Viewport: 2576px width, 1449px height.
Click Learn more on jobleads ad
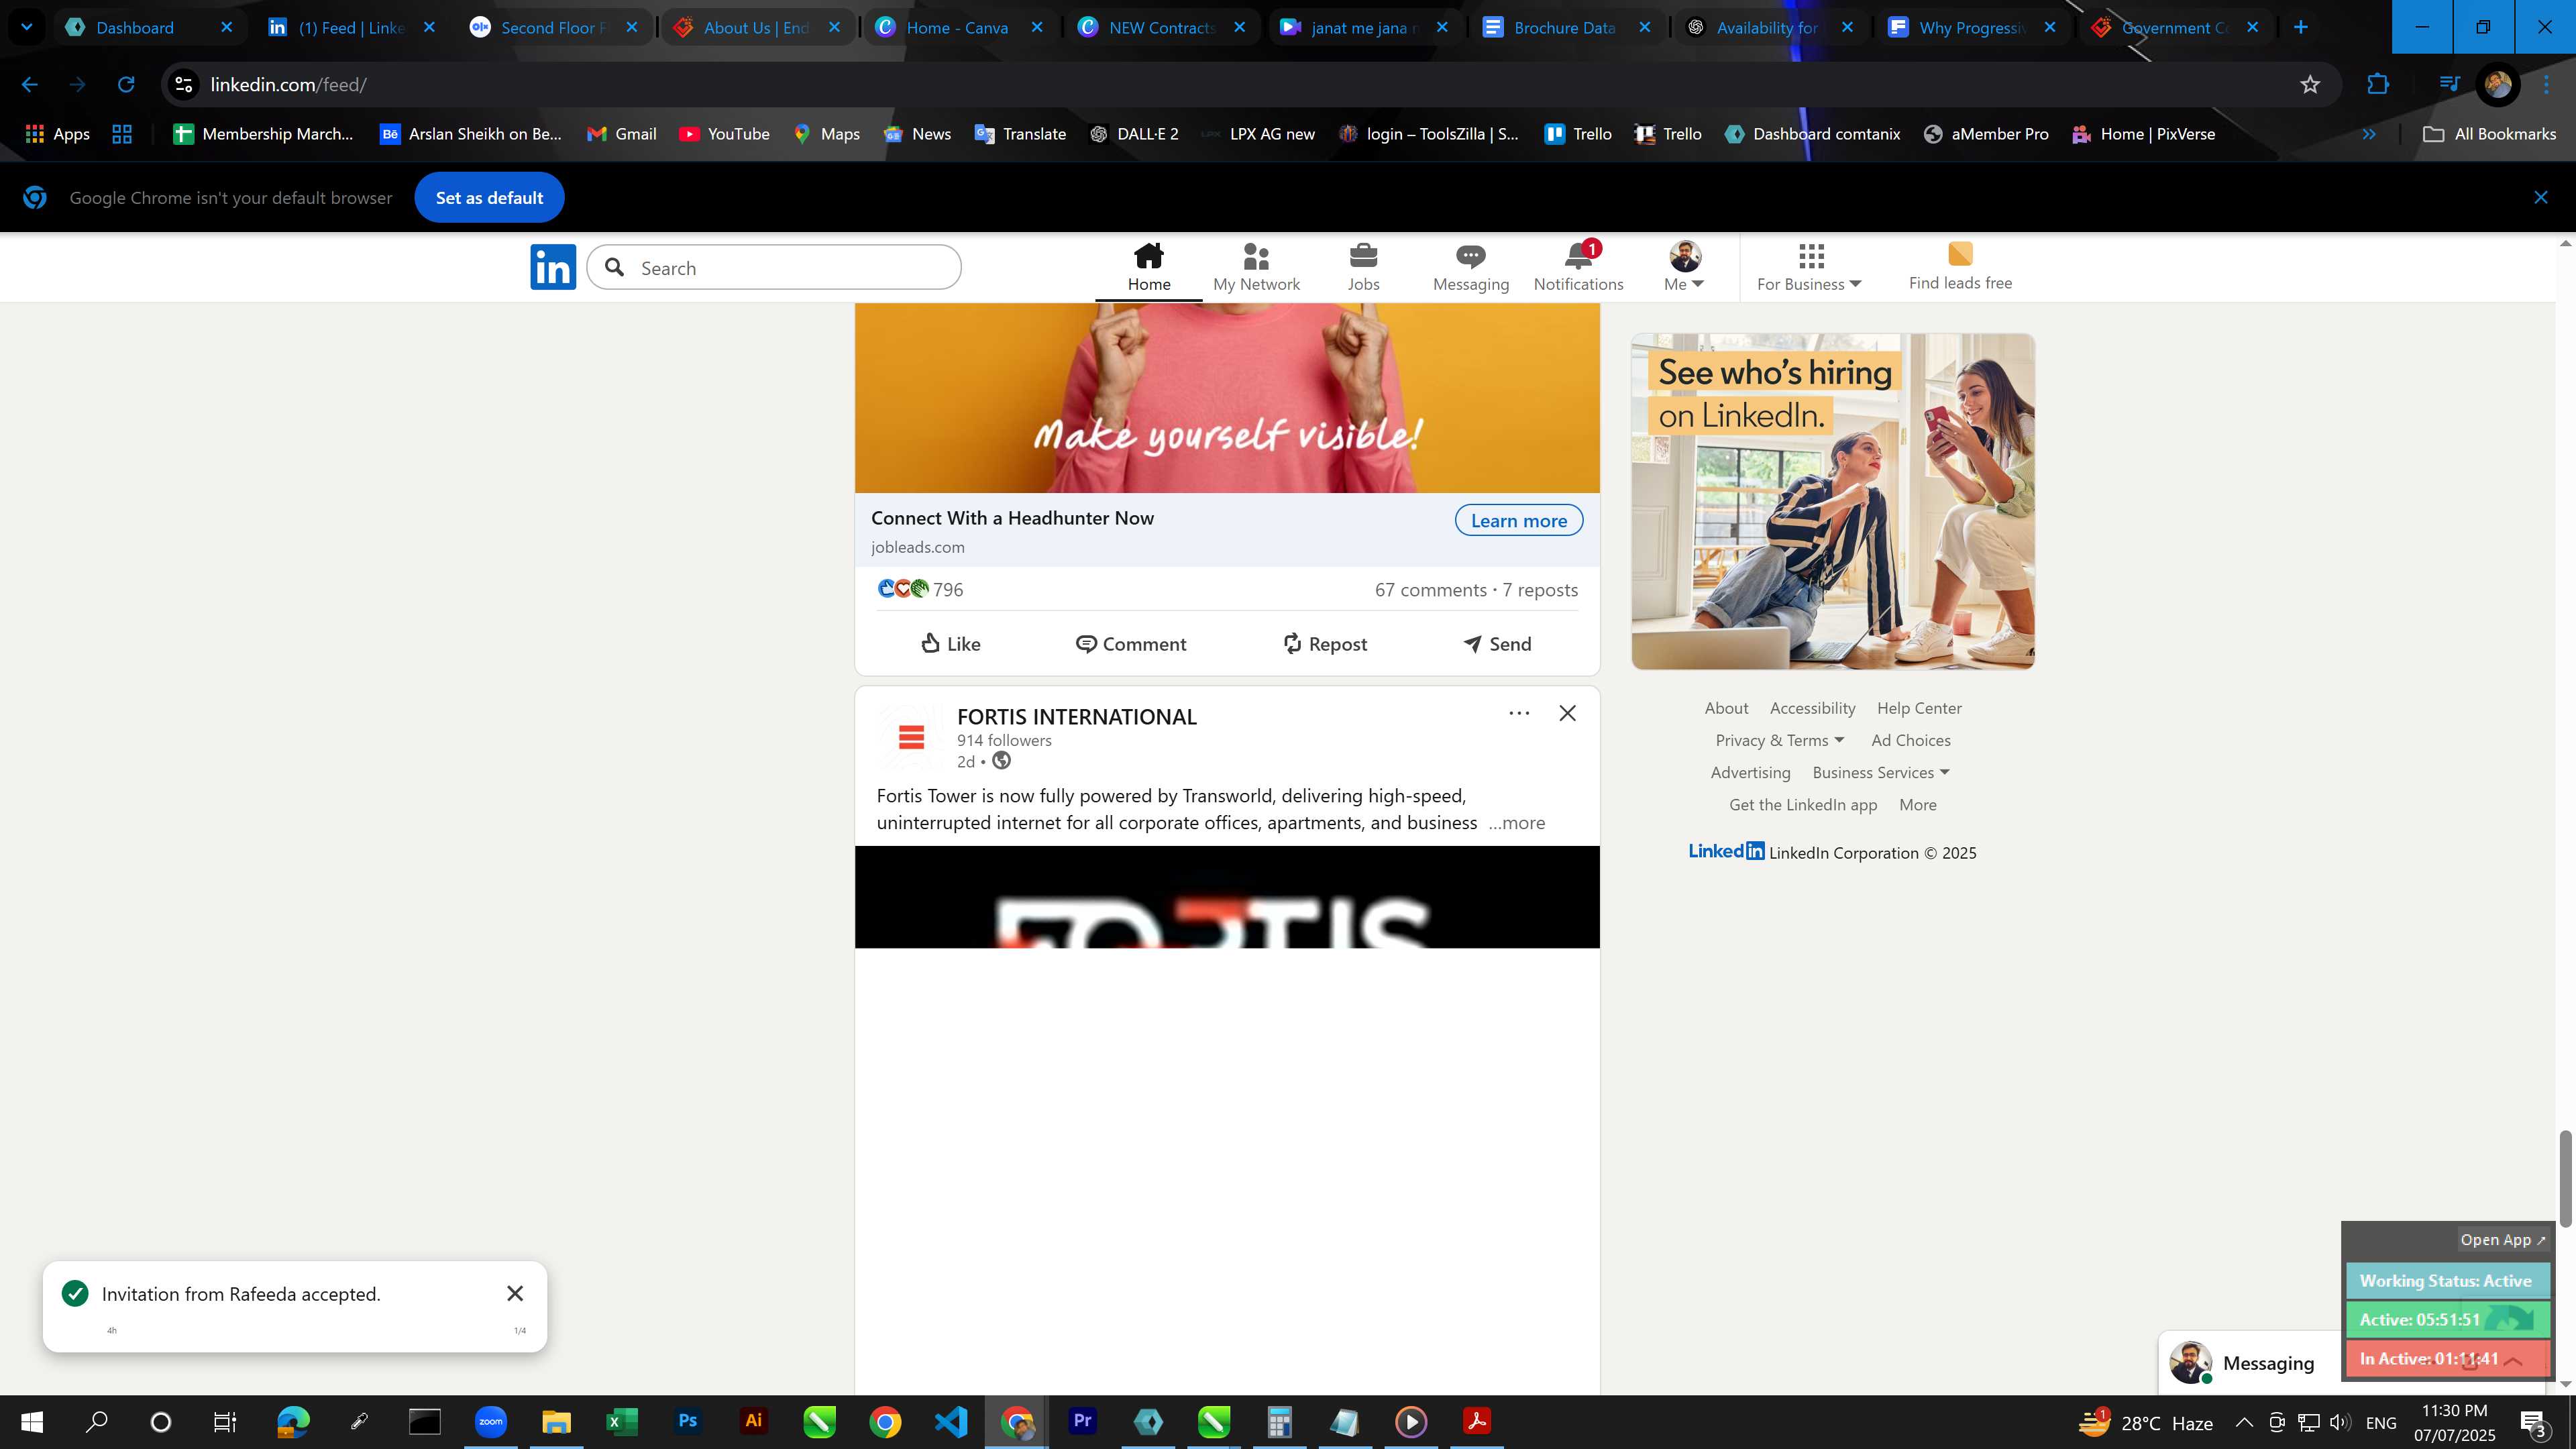pos(1518,521)
